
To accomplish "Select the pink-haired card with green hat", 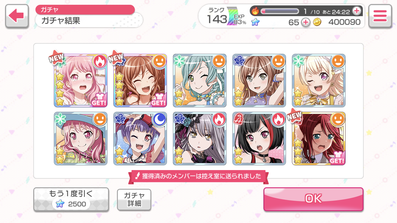I will tap(81, 139).
